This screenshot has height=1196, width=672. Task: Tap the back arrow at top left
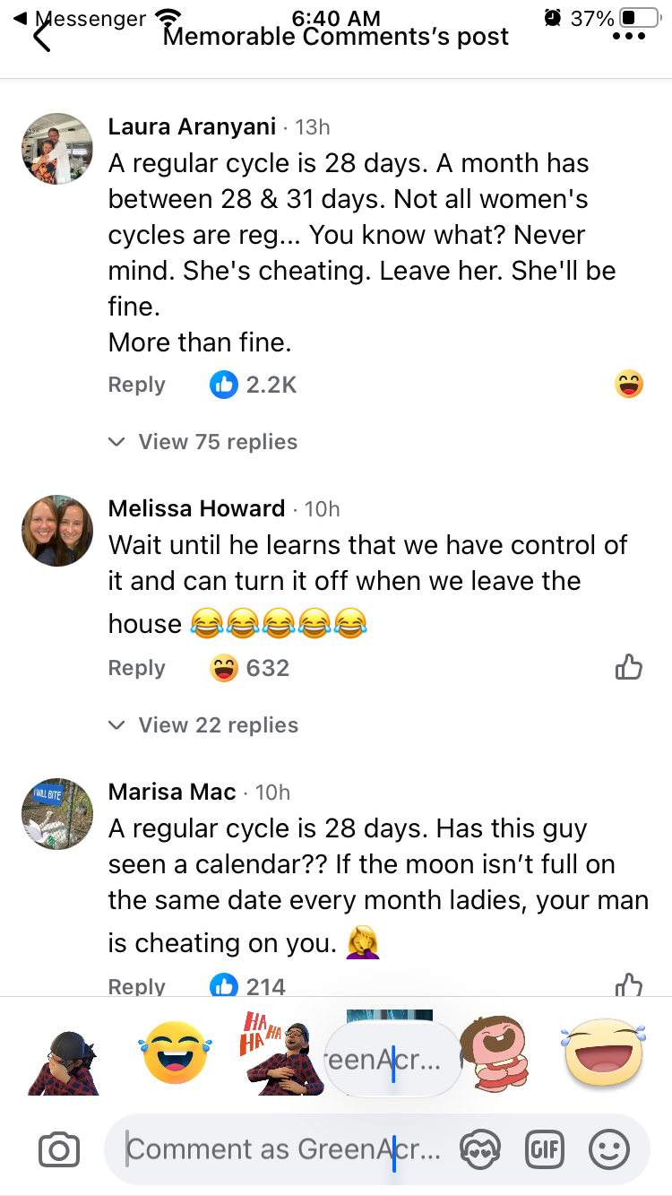(x=41, y=37)
